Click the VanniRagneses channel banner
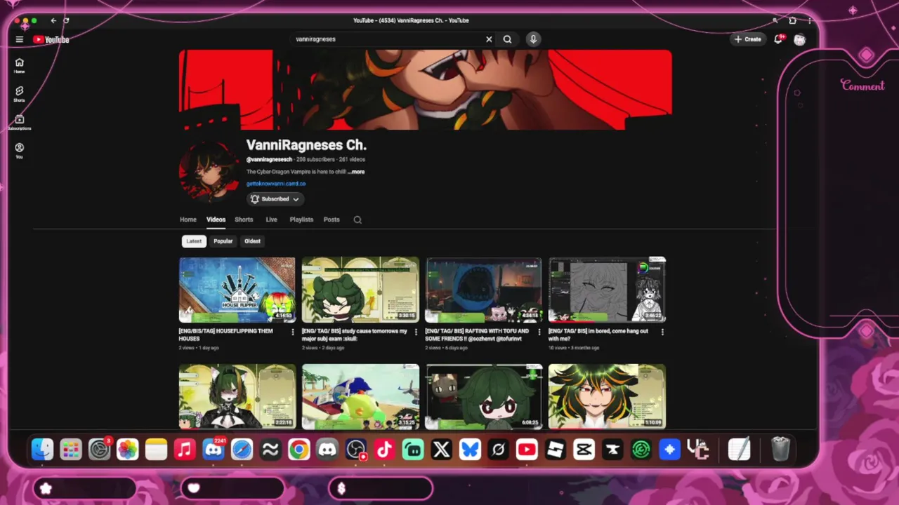The height and width of the screenshot is (505, 899). tap(425, 90)
